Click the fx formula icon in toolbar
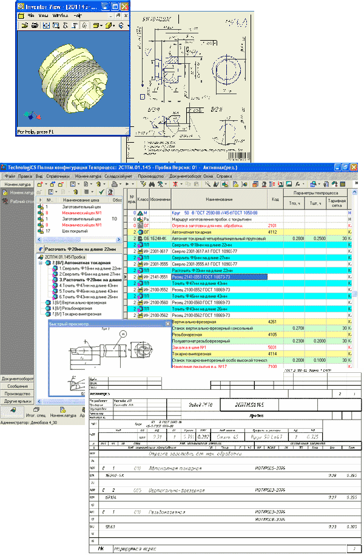Viewport: 364px width, 555px height. (298, 184)
